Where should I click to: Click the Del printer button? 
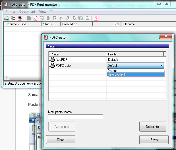153,127
